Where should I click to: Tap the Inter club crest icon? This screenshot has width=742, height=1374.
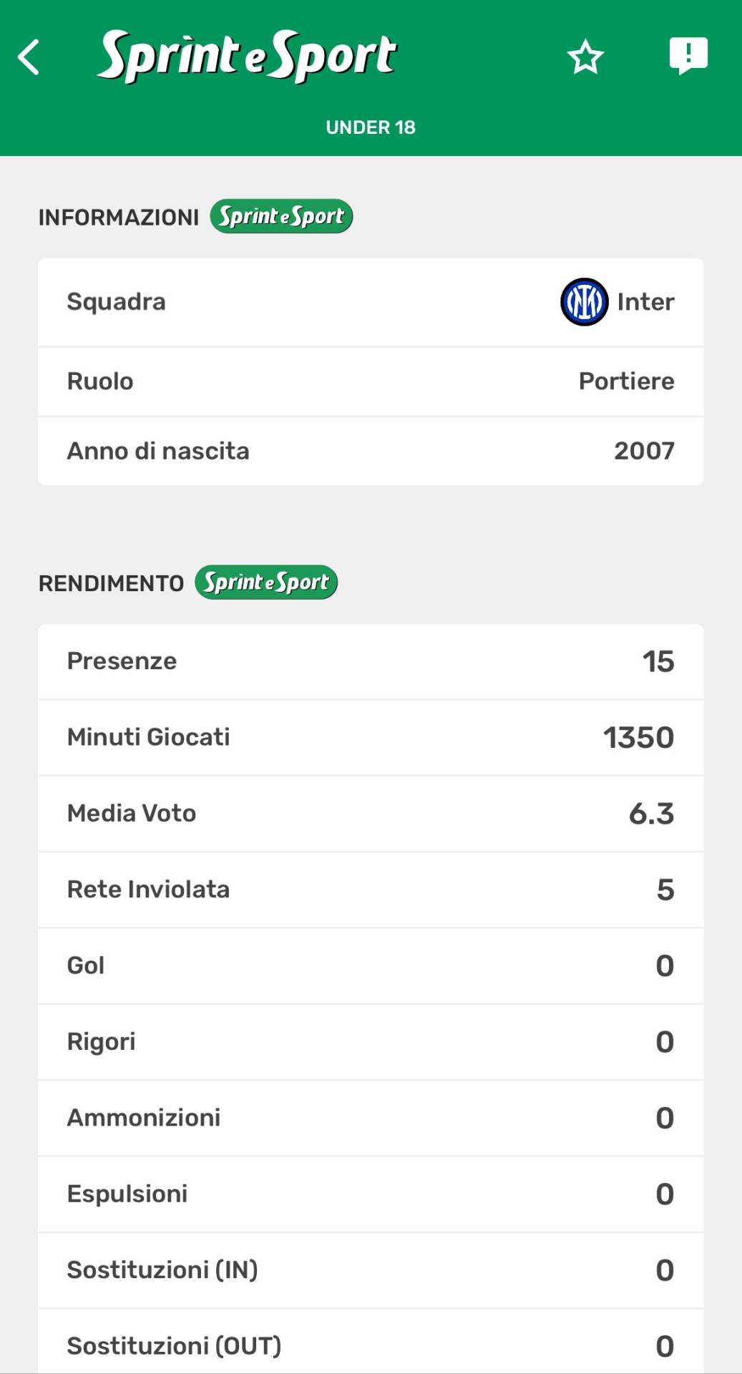click(584, 302)
